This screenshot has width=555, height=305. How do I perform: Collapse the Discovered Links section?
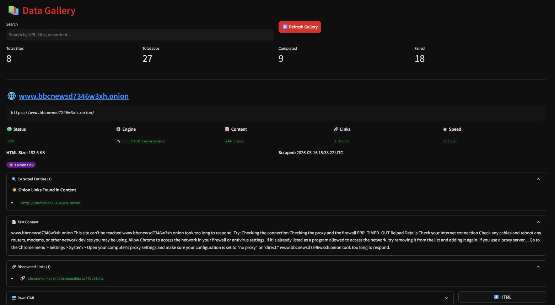click(x=538, y=266)
